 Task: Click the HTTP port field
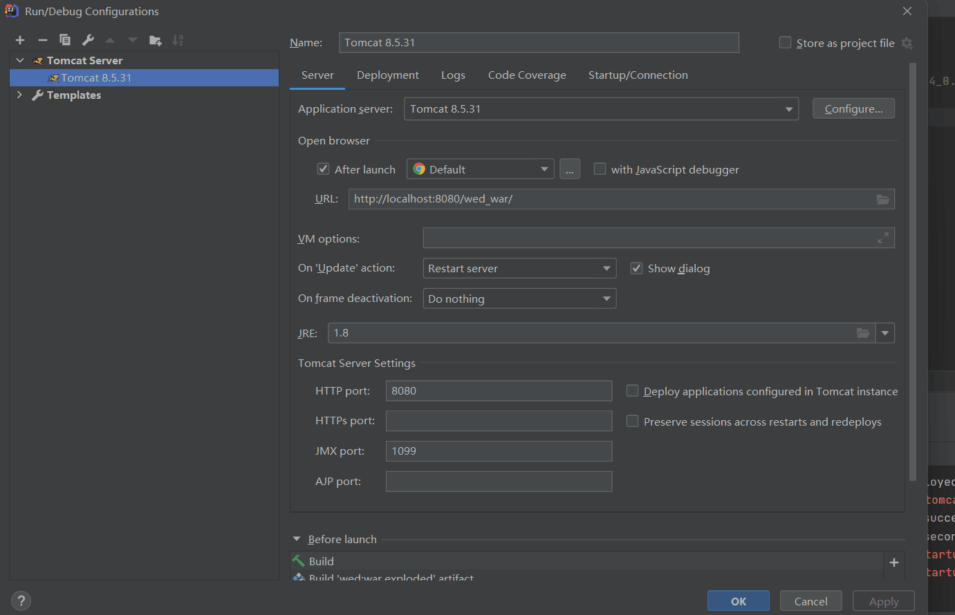499,390
